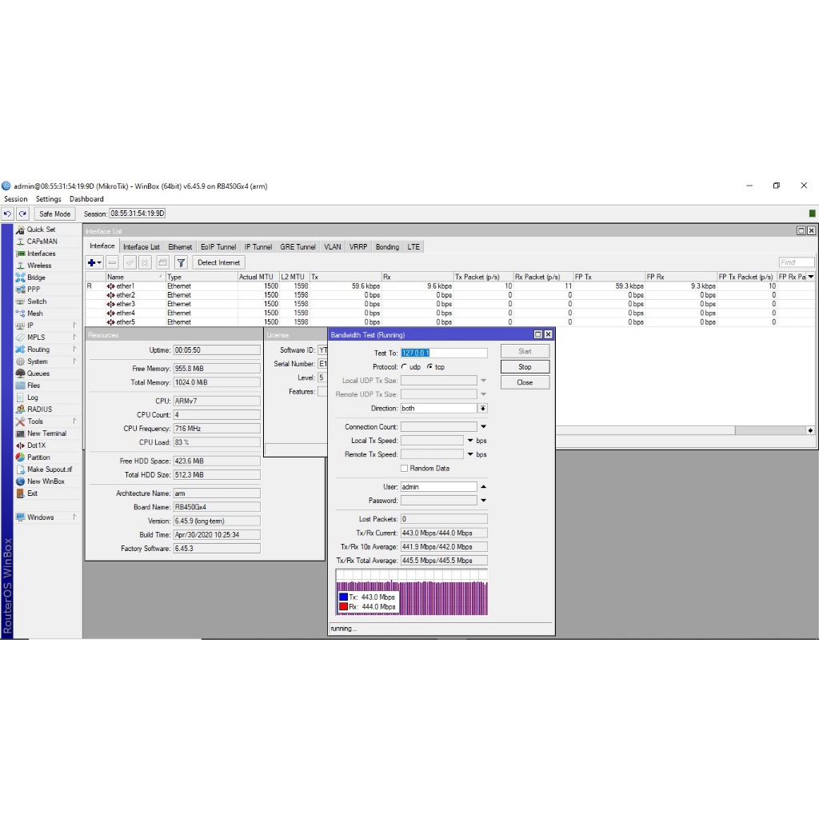Open the Queues item in the sidebar
The image size is (819, 819).
[38, 374]
